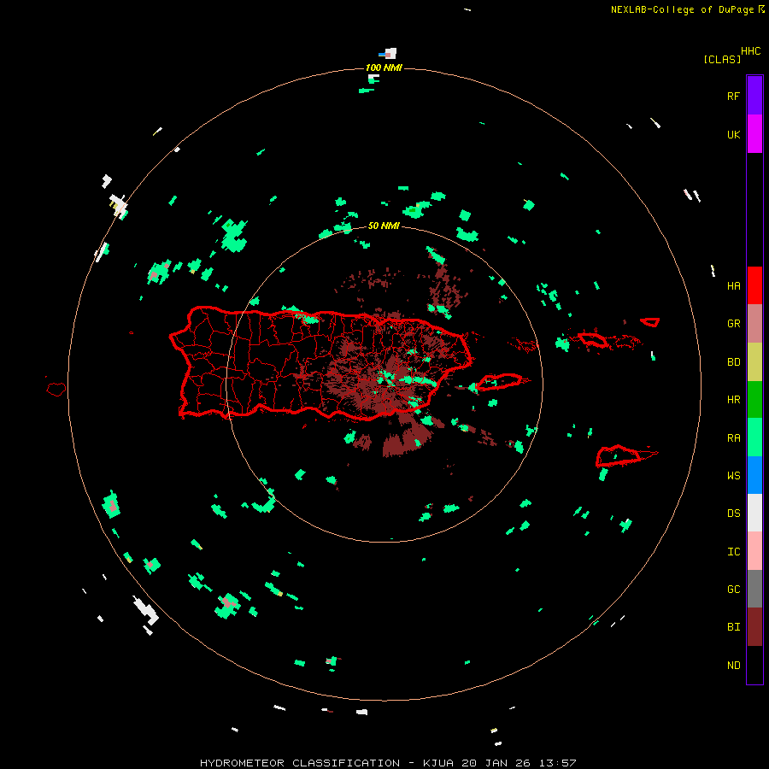Pick the HR dark green legend swatch
The height and width of the screenshot is (769, 769).
point(754,400)
